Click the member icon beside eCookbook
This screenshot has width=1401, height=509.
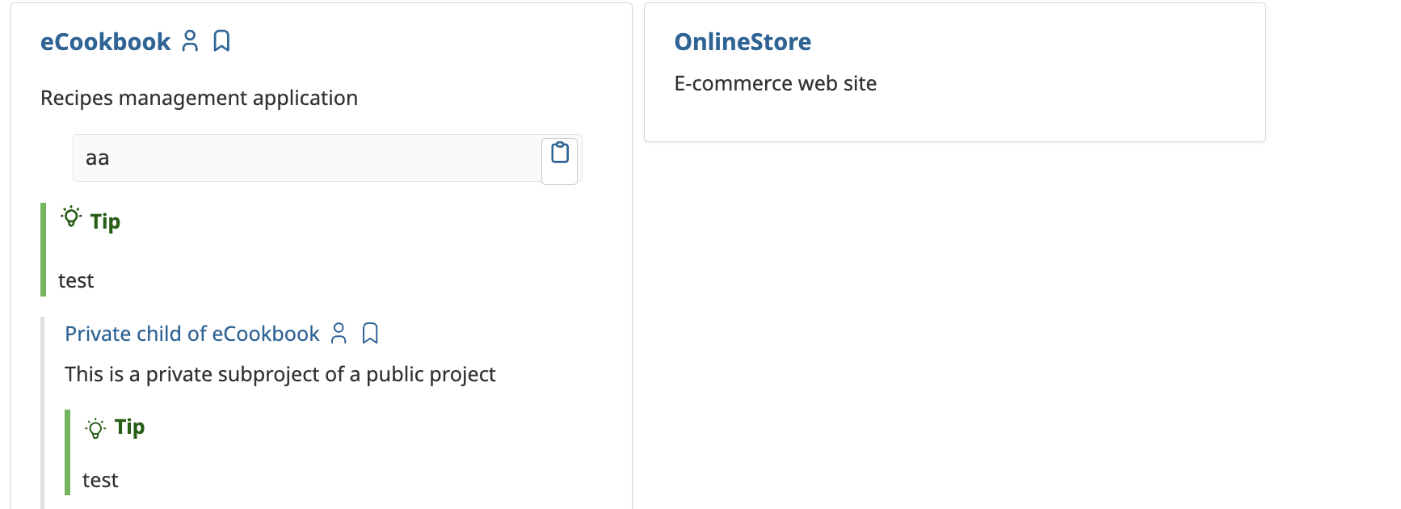pos(190,41)
